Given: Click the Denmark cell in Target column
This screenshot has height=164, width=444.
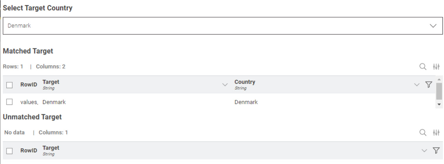Looking at the screenshot, I should click(54, 102).
